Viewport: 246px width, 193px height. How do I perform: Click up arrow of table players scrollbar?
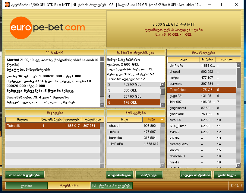(x=162, y=125)
